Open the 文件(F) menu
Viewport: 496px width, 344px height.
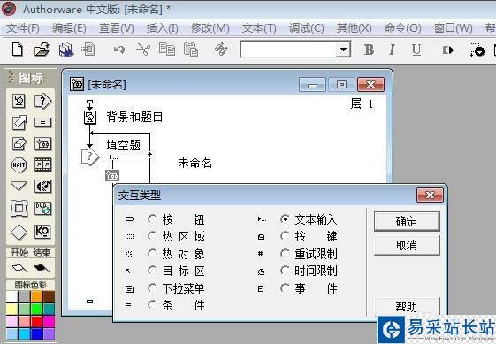click(x=23, y=28)
